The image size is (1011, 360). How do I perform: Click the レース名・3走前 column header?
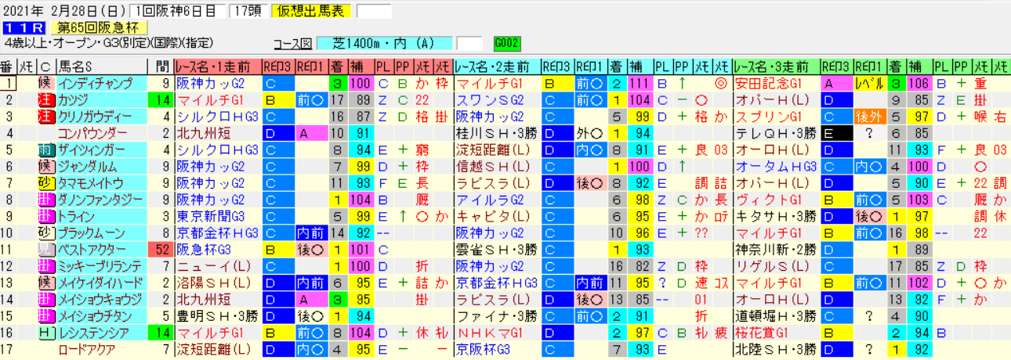click(x=776, y=66)
